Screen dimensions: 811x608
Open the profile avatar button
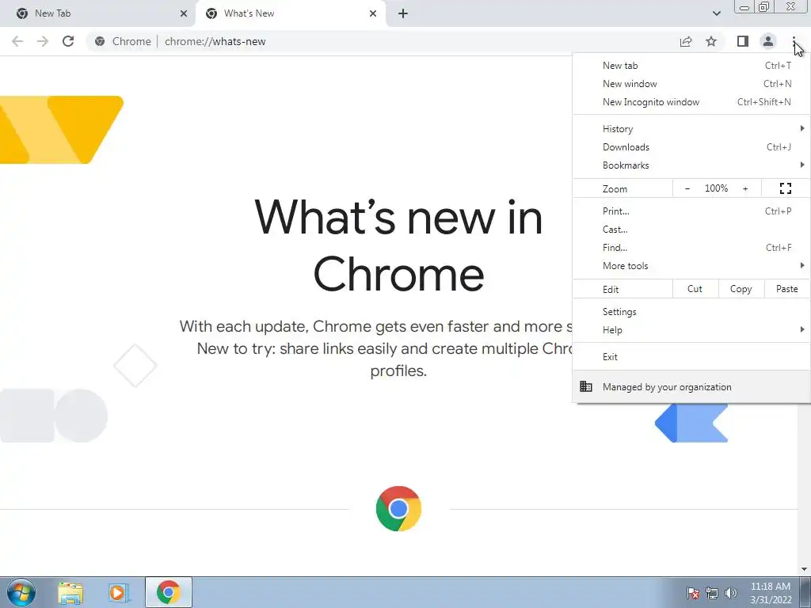point(768,41)
